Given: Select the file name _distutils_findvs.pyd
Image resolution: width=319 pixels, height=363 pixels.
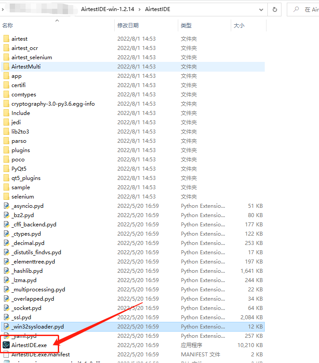Looking at the screenshot, I should click(x=36, y=252).
